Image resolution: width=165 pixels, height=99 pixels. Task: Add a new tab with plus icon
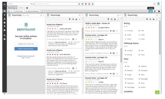[x=27, y=8]
